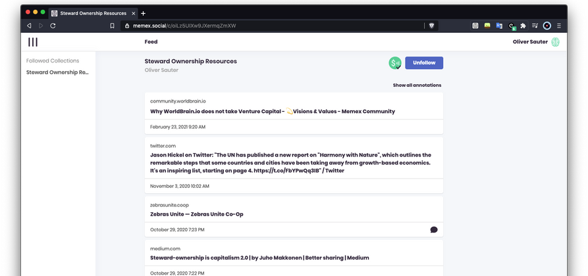Viewport: 588px width, 276px height.
Task: Open the Memex extension icon in the toolbar
Action: 475,26
